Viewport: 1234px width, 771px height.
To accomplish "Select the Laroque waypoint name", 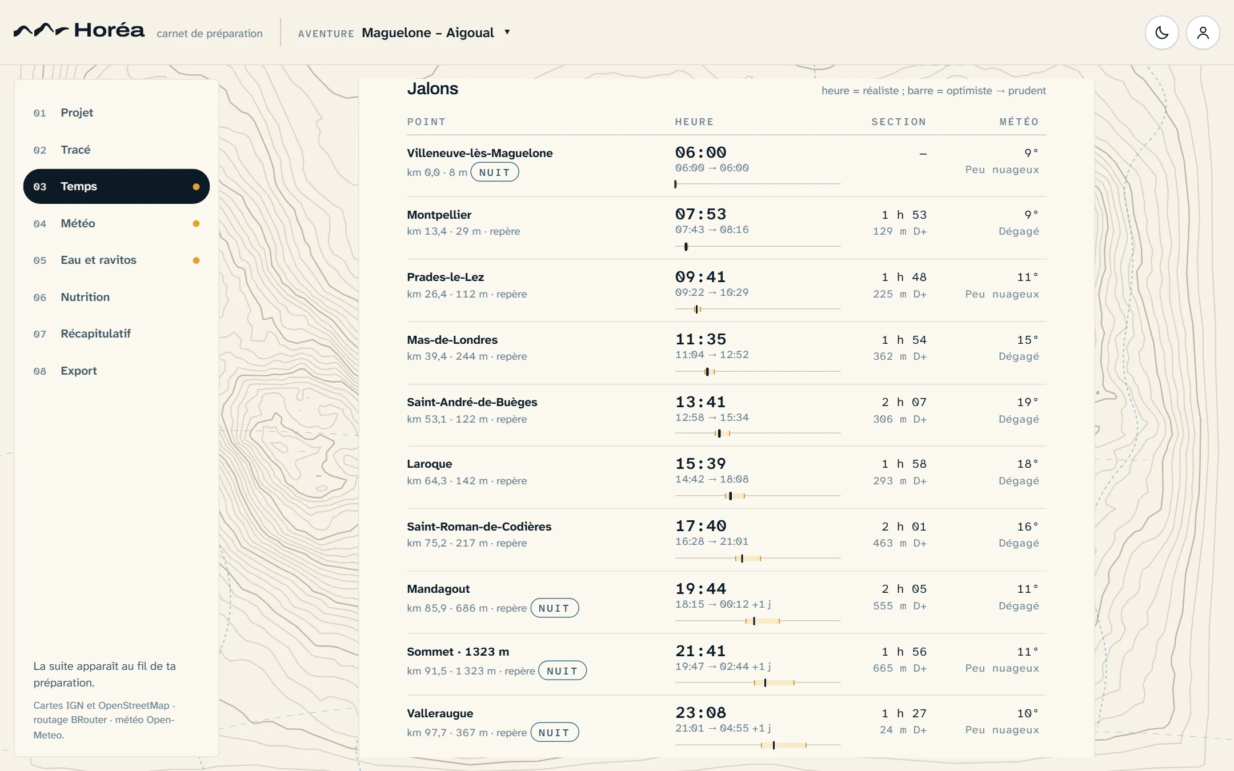I will tap(429, 464).
